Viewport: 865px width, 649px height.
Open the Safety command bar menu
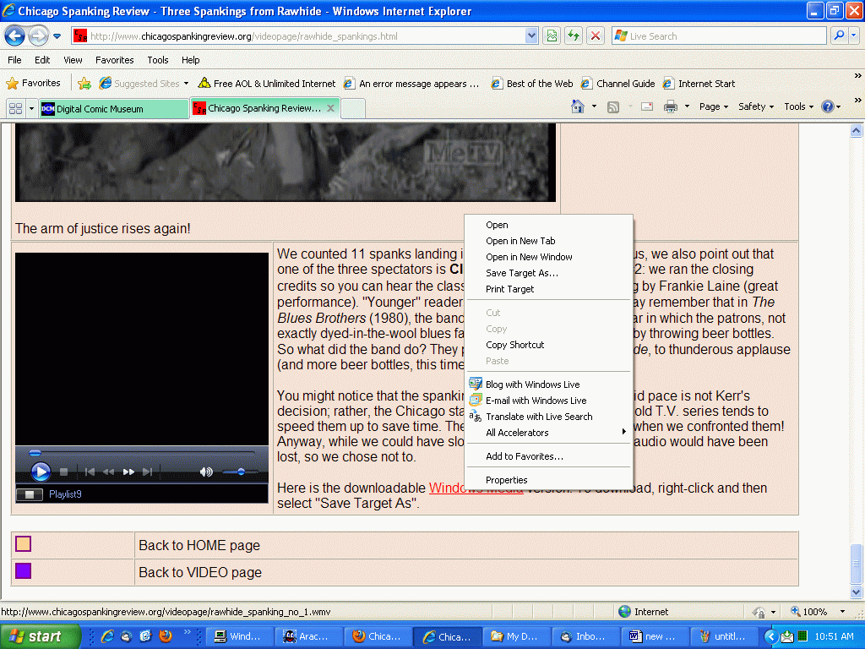756,106
